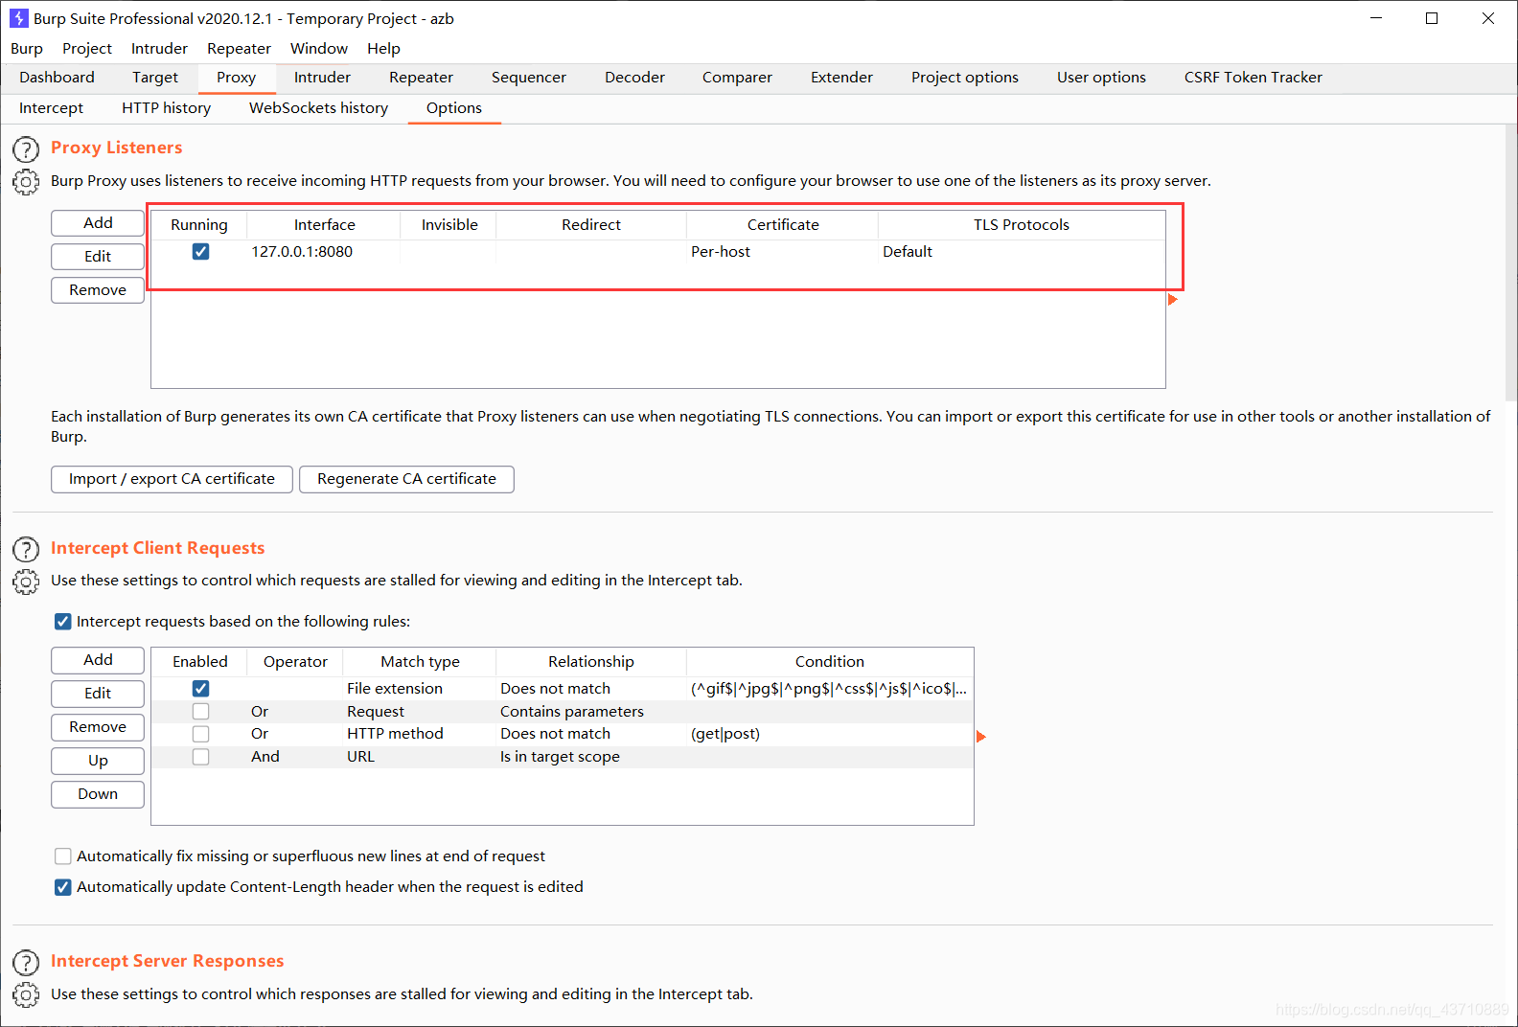Switch to the Comparer tab

pos(737,78)
